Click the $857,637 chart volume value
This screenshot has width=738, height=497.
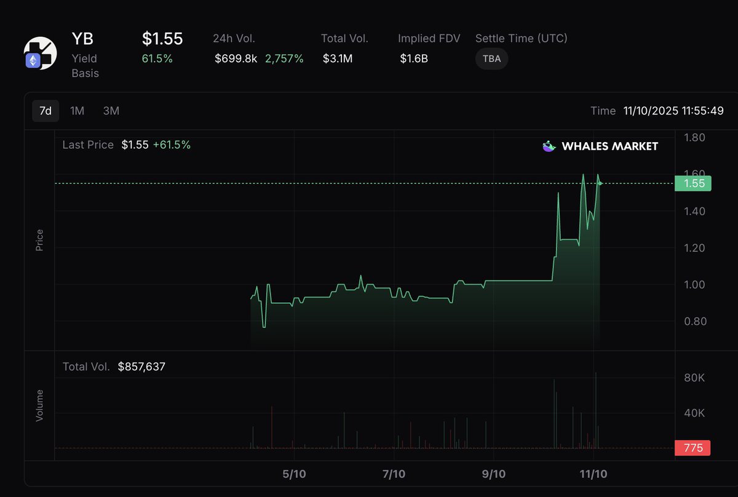click(x=141, y=367)
